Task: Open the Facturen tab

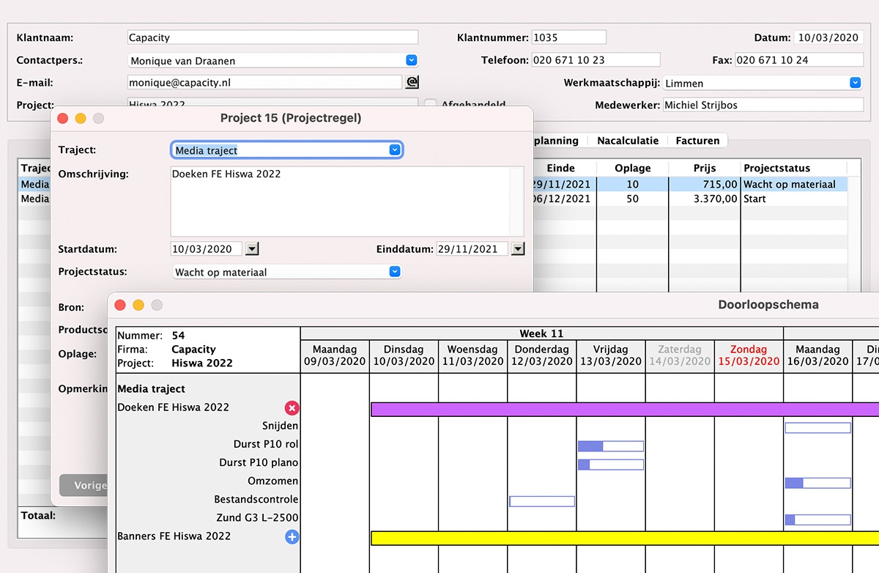Action: coord(697,141)
